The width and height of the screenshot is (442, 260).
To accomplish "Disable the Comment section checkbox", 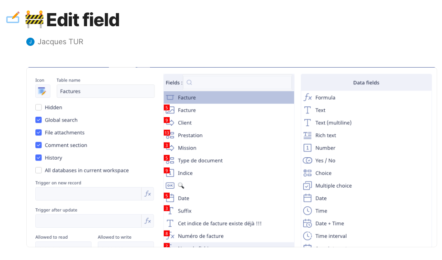I will pyautogui.click(x=39, y=145).
